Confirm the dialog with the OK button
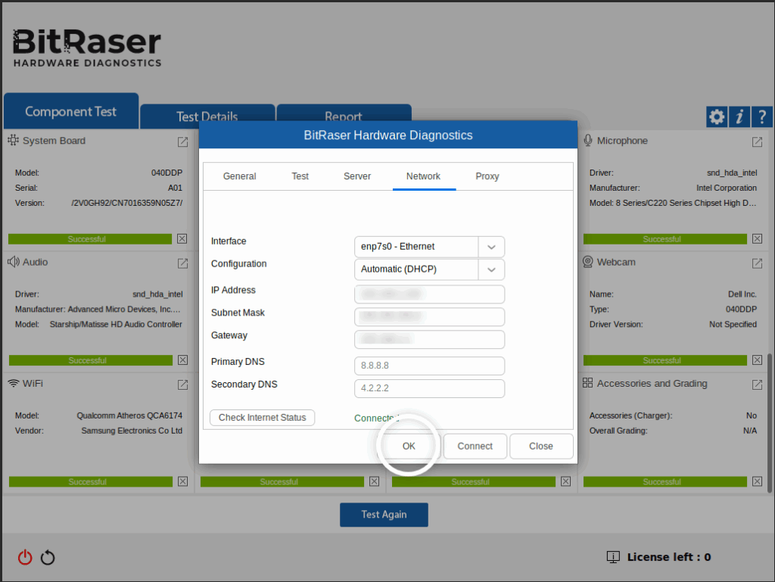This screenshot has height=582, width=775. pos(409,446)
